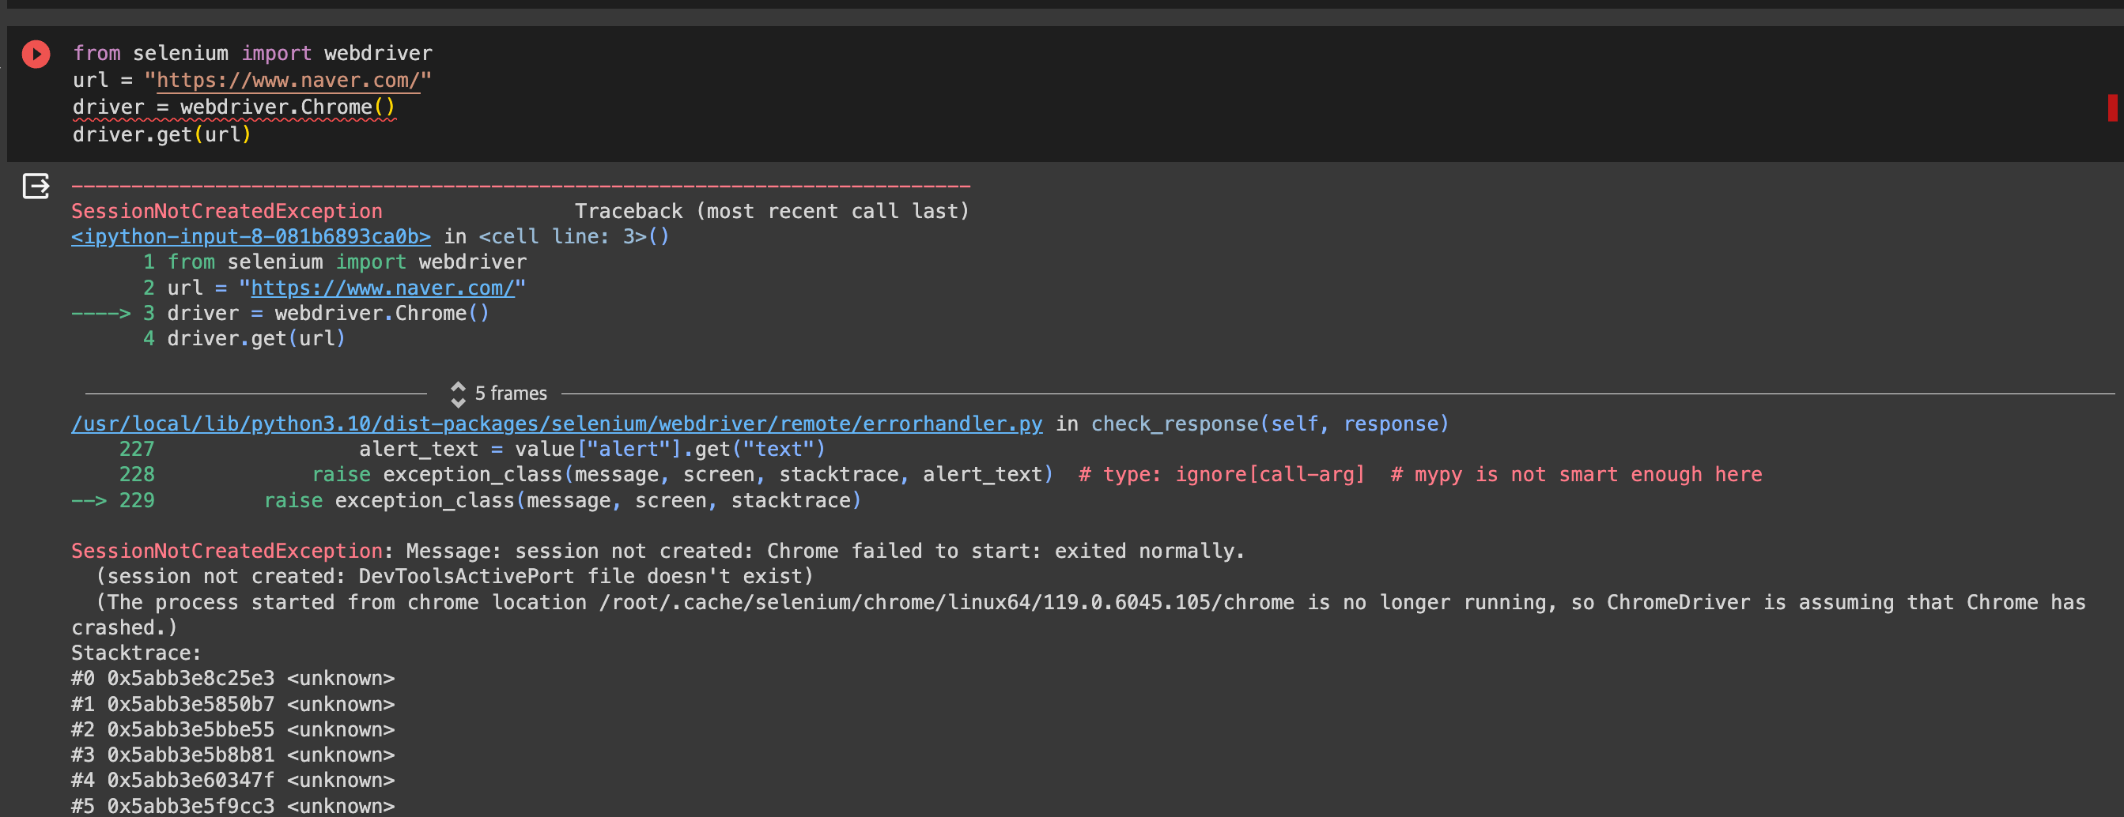Click stack frame '#2 0x5abb3e5bbe55'
Viewport: 2124px width, 817px height.
(172, 730)
